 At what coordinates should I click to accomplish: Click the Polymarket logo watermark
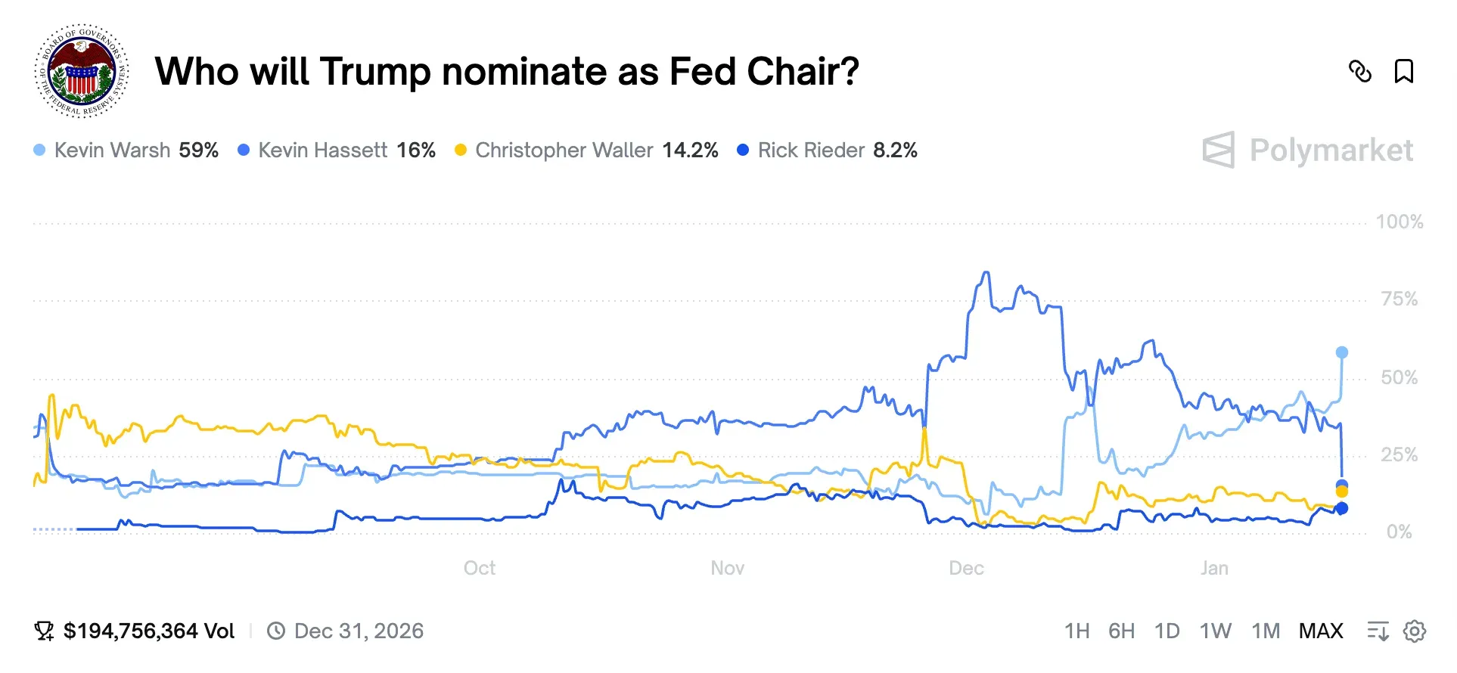(1307, 150)
